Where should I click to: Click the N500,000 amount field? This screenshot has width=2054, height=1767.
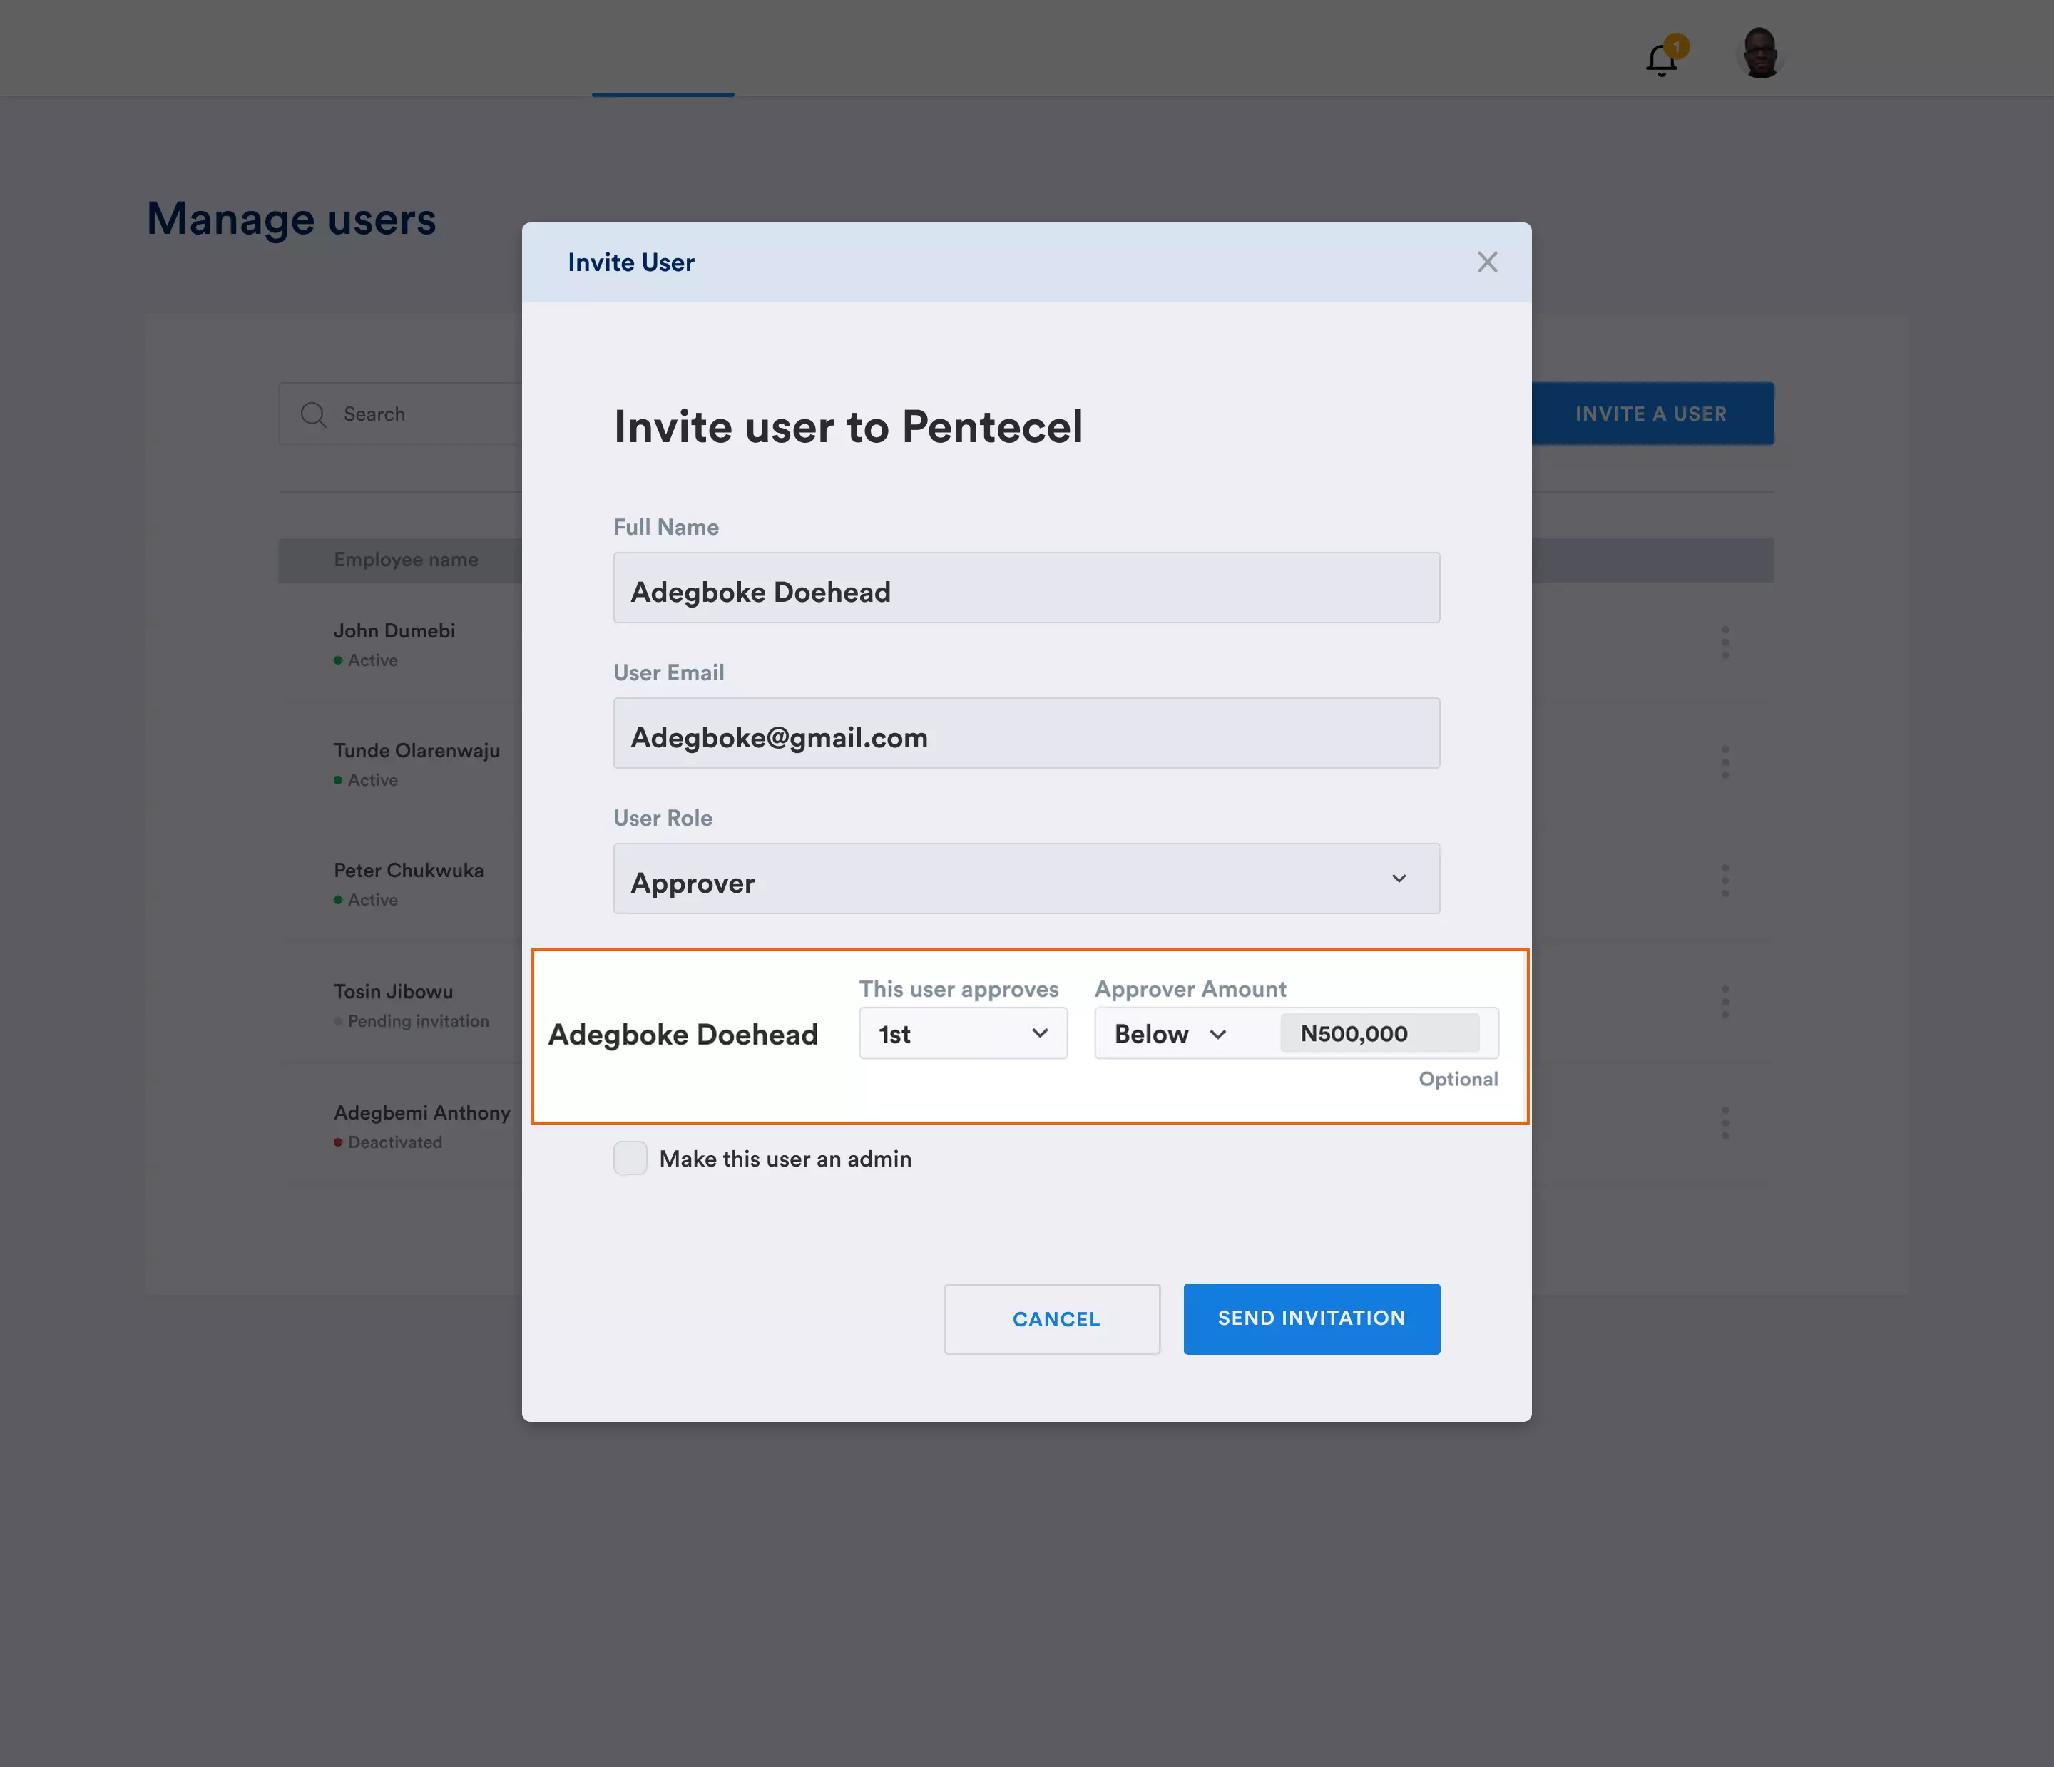coord(1379,1034)
